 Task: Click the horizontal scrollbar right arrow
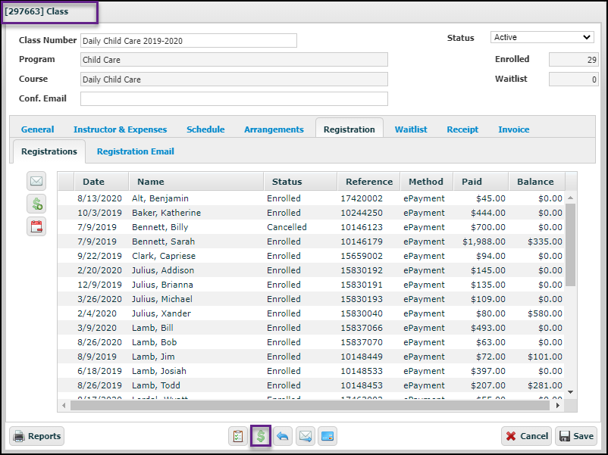(558, 406)
